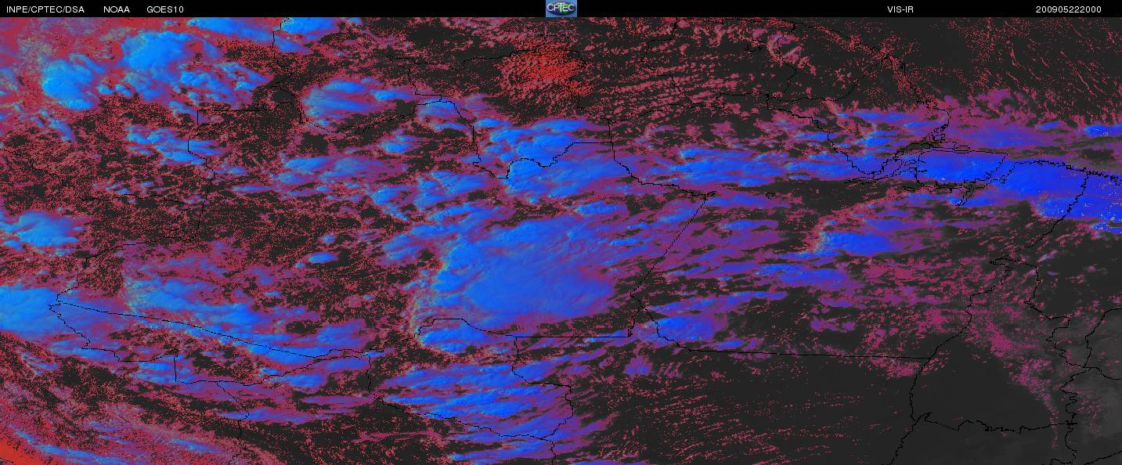1122x465 pixels.
Task: Click the GOES10 satellite label
Action: tap(165, 9)
